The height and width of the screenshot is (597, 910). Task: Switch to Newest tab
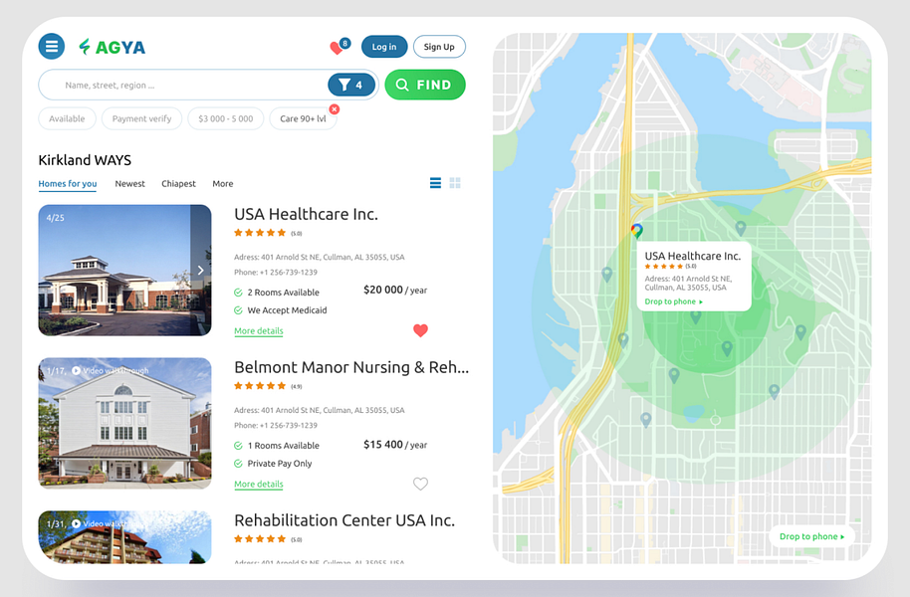pos(130,184)
